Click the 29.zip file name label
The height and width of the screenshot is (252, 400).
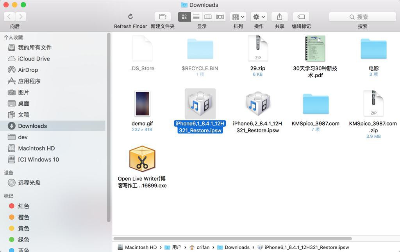(x=258, y=68)
